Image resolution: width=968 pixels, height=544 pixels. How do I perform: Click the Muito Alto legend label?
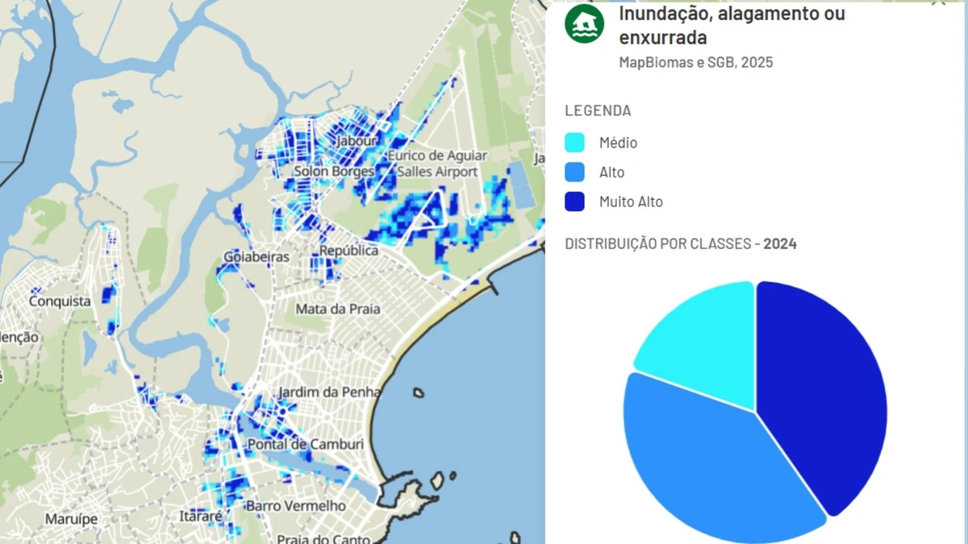pyautogui.click(x=631, y=201)
